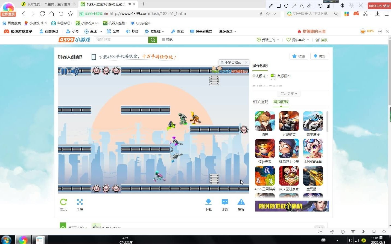Click 保存到桌面 in the toolbar
This screenshot has width=391, height=244.
coord(201,31)
